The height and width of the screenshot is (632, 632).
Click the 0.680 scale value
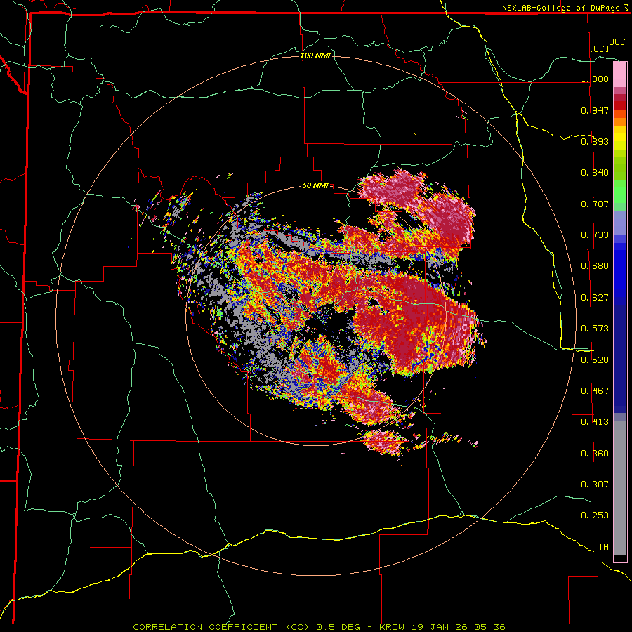(595, 266)
